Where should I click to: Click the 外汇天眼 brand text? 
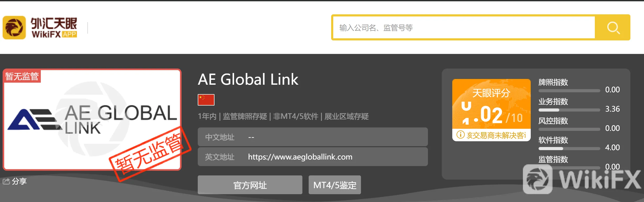coord(54,23)
